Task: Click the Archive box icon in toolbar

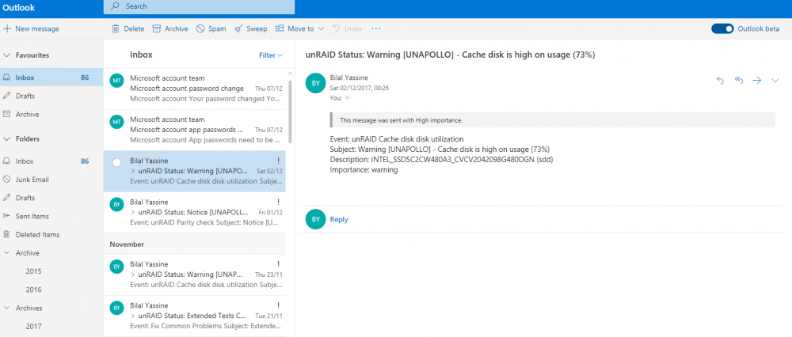Action: click(157, 28)
